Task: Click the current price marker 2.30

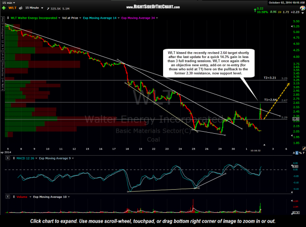Action: pyautogui.click(x=295, y=119)
